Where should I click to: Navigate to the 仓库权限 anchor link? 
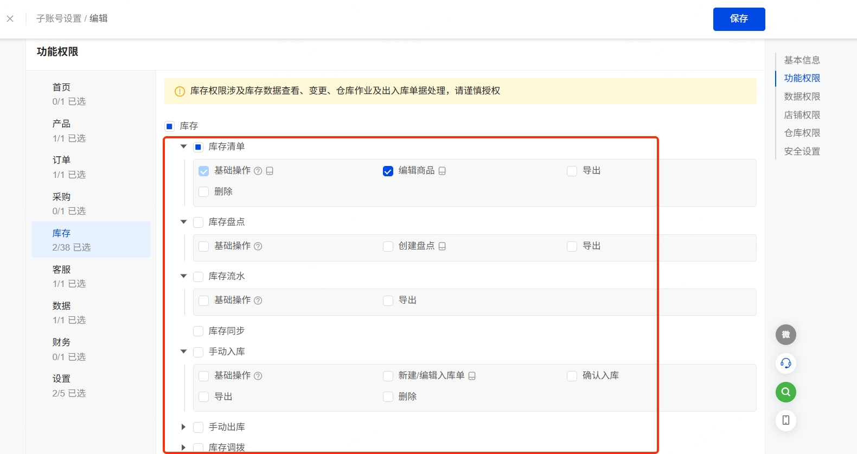(802, 133)
